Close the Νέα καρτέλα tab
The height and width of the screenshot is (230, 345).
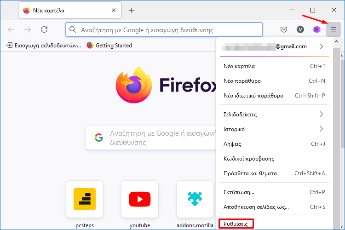coord(114,10)
